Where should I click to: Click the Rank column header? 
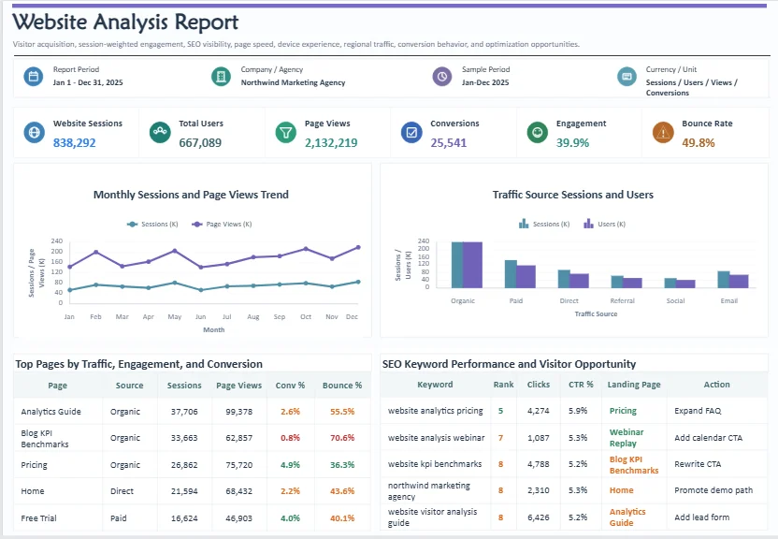504,385
